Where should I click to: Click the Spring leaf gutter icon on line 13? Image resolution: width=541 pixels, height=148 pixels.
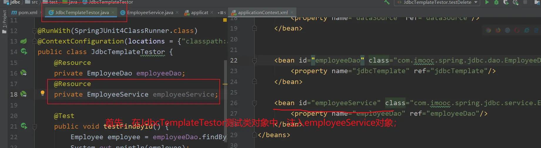(x=24, y=41)
